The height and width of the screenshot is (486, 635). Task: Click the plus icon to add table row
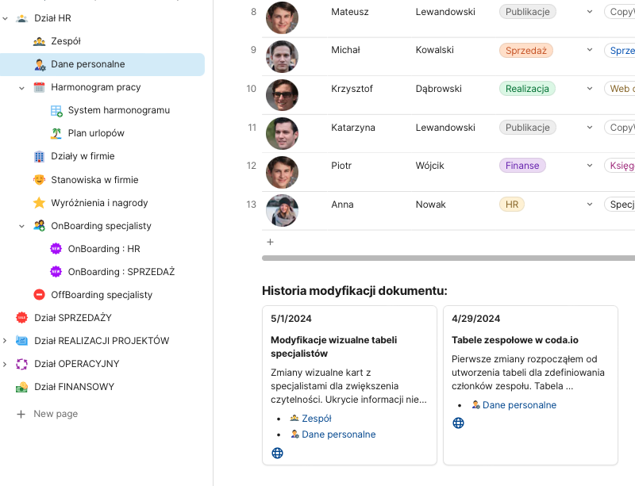pyautogui.click(x=270, y=242)
